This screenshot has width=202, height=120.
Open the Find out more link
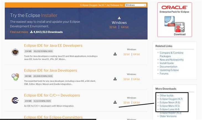tap(19, 32)
